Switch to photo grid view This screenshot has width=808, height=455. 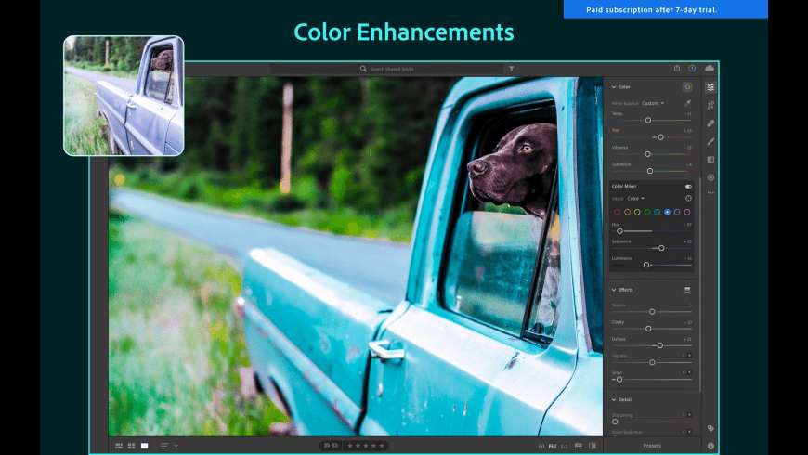(x=119, y=446)
